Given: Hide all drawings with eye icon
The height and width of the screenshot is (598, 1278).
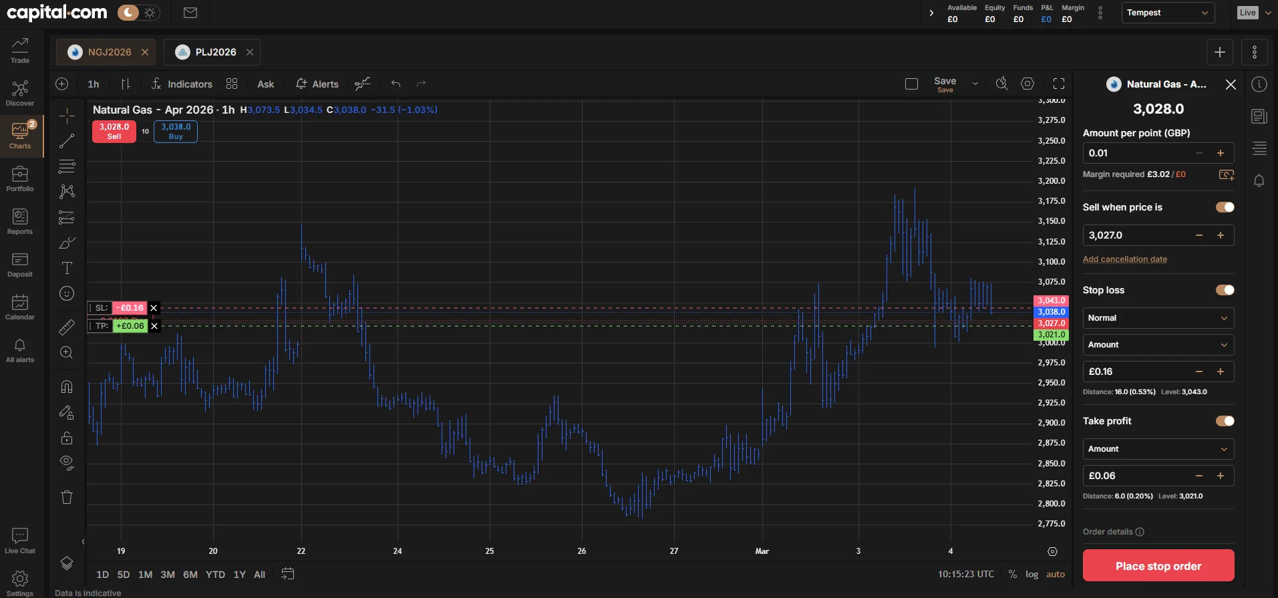Looking at the screenshot, I should tap(67, 463).
